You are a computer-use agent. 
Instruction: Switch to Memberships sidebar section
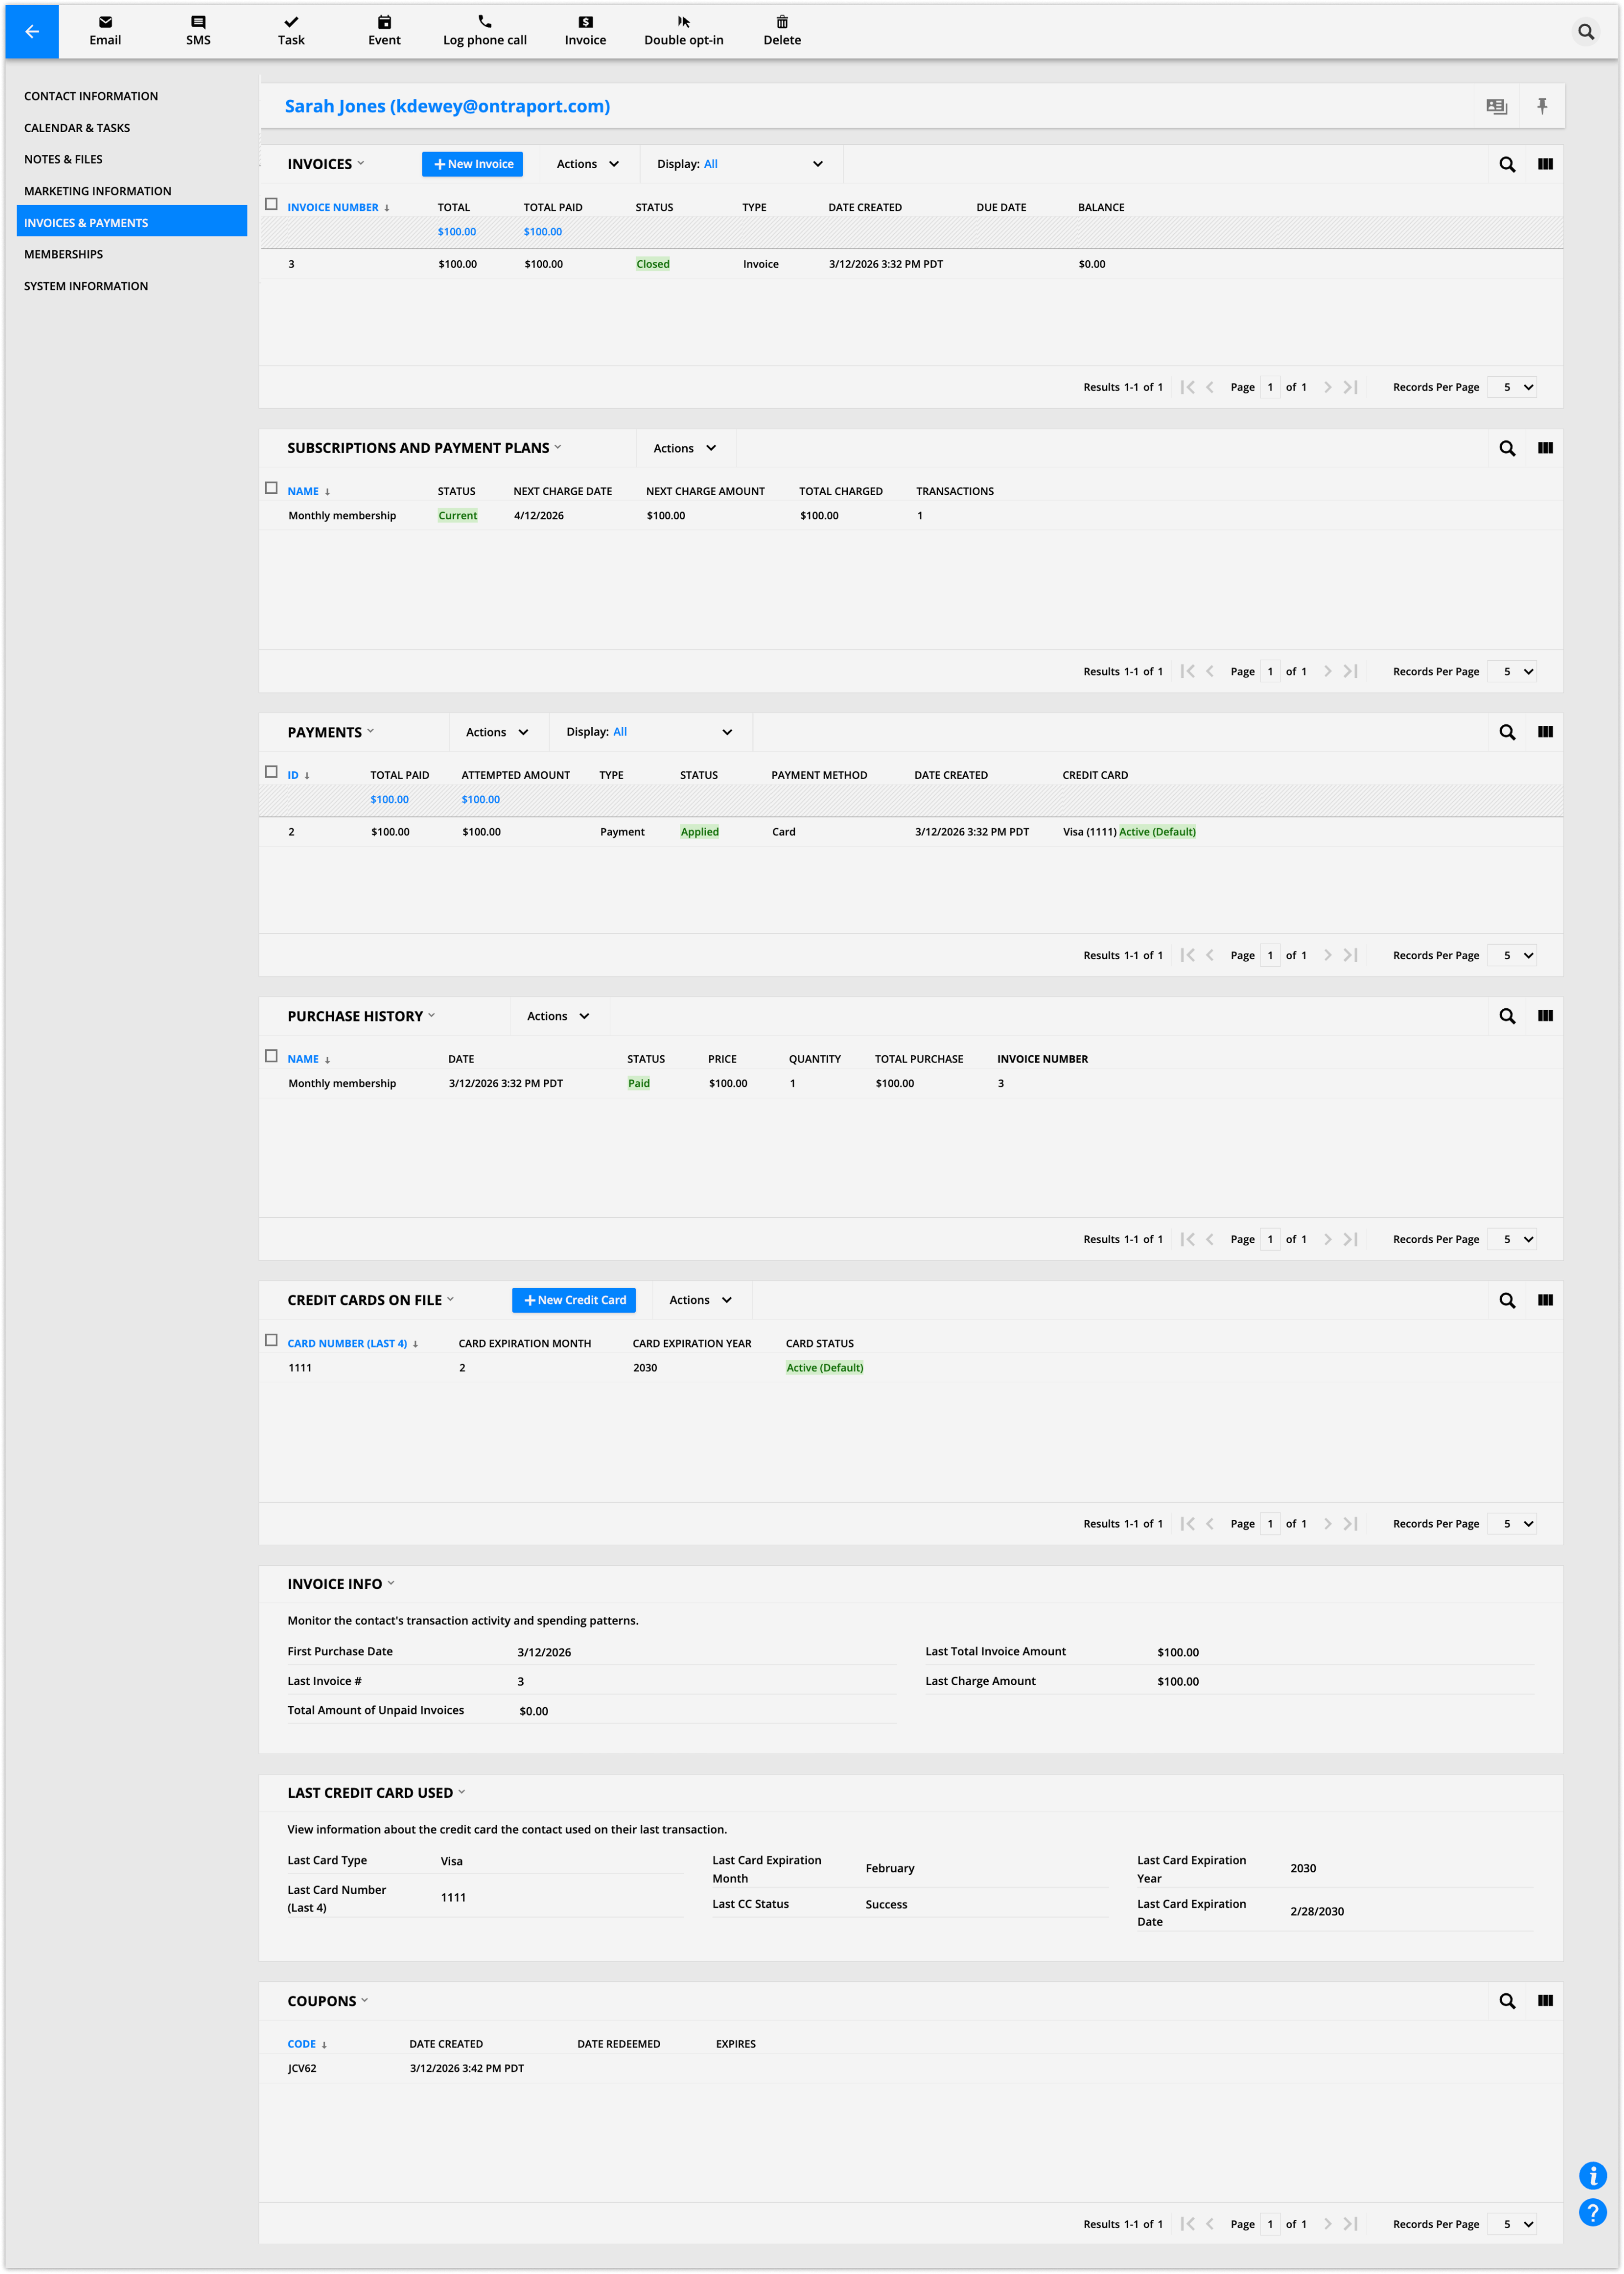click(x=64, y=254)
